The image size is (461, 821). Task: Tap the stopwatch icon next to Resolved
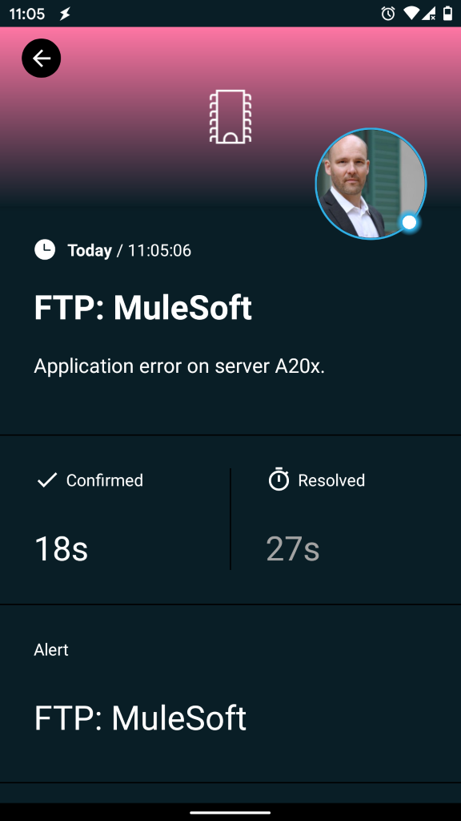pyautogui.click(x=279, y=479)
